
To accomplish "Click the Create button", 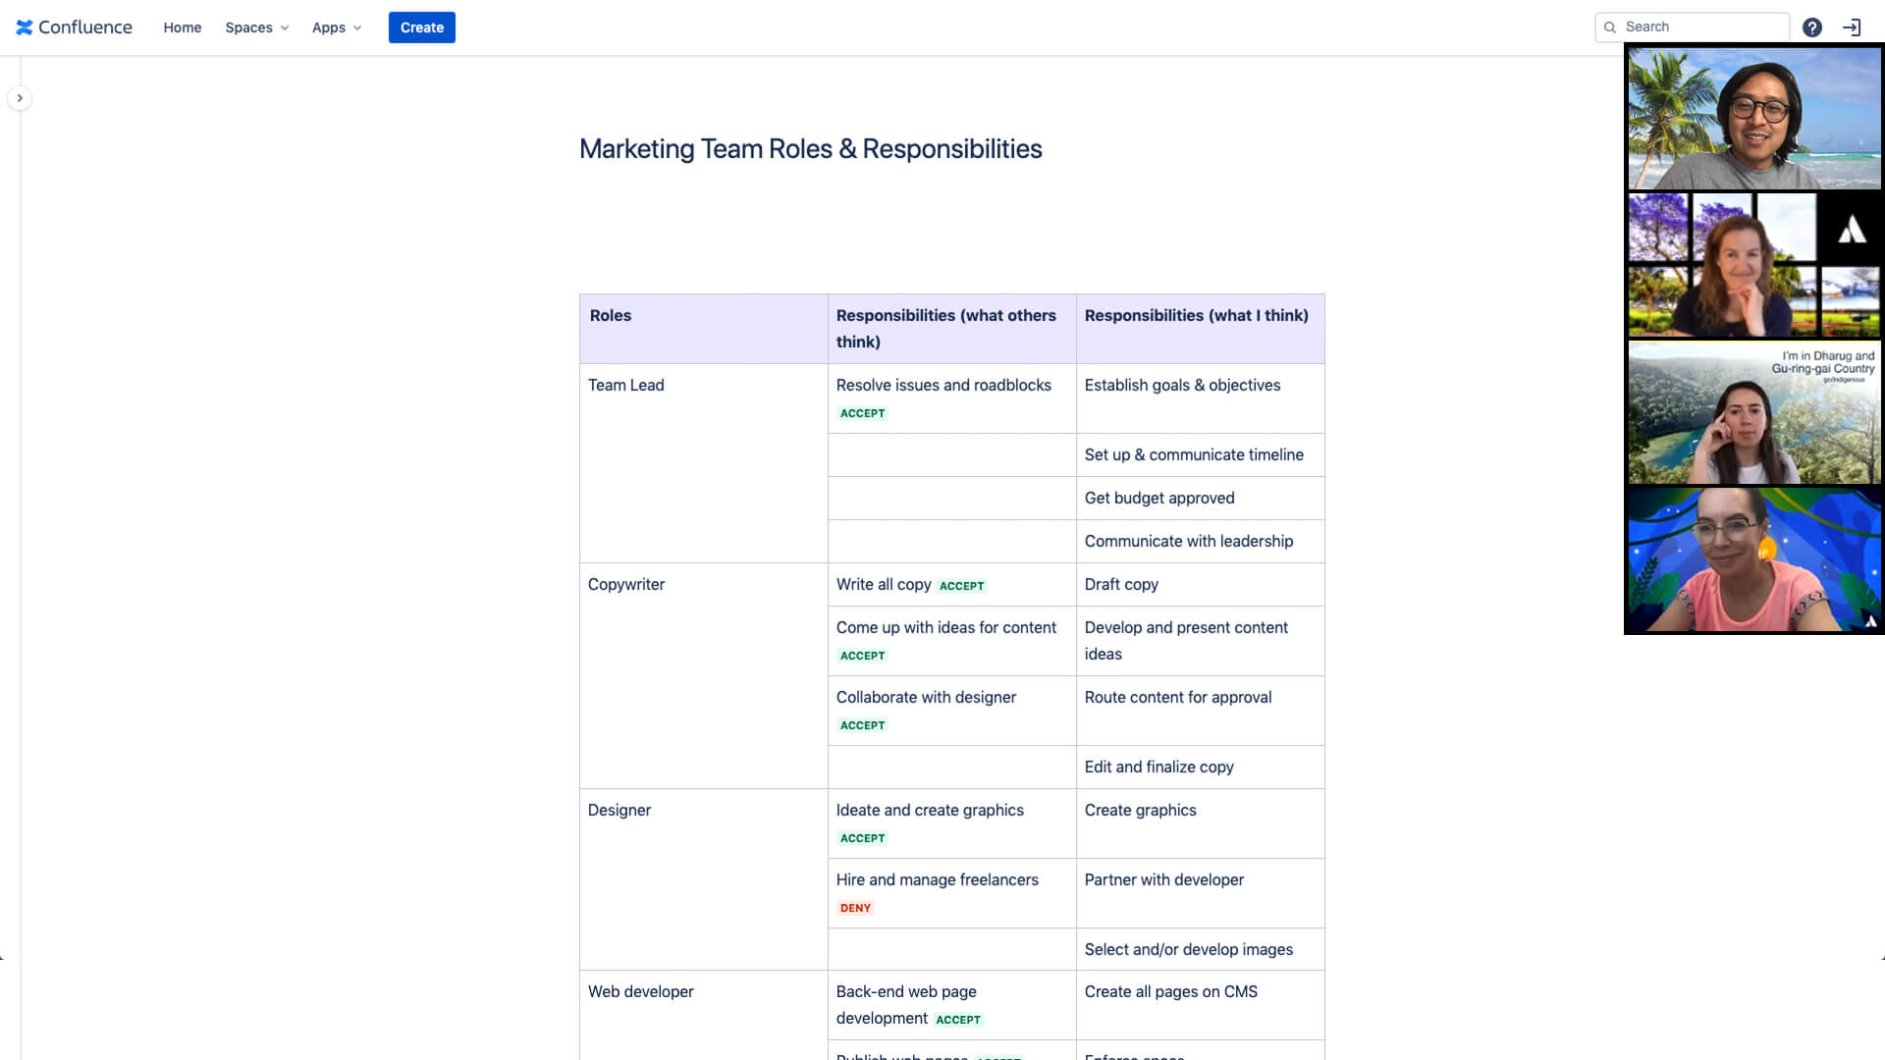I will [421, 27].
